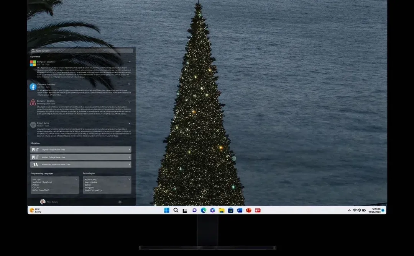Viewport: 414px width, 256px height.
Task: Click the MasterClass M logo
Action: pos(35,165)
